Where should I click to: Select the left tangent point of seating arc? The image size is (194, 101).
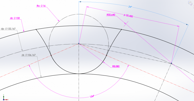click(51, 55)
